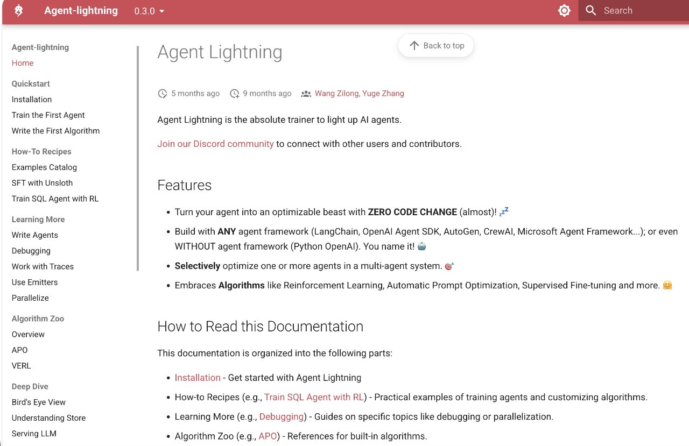The width and height of the screenshot is (689, 446).
Task: Toggle the light/dark theme switch
Action: [x=564, y=11]
